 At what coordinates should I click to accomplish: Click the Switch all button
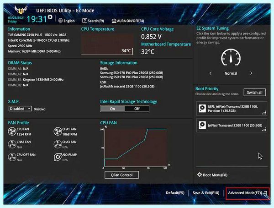[255, 93]
